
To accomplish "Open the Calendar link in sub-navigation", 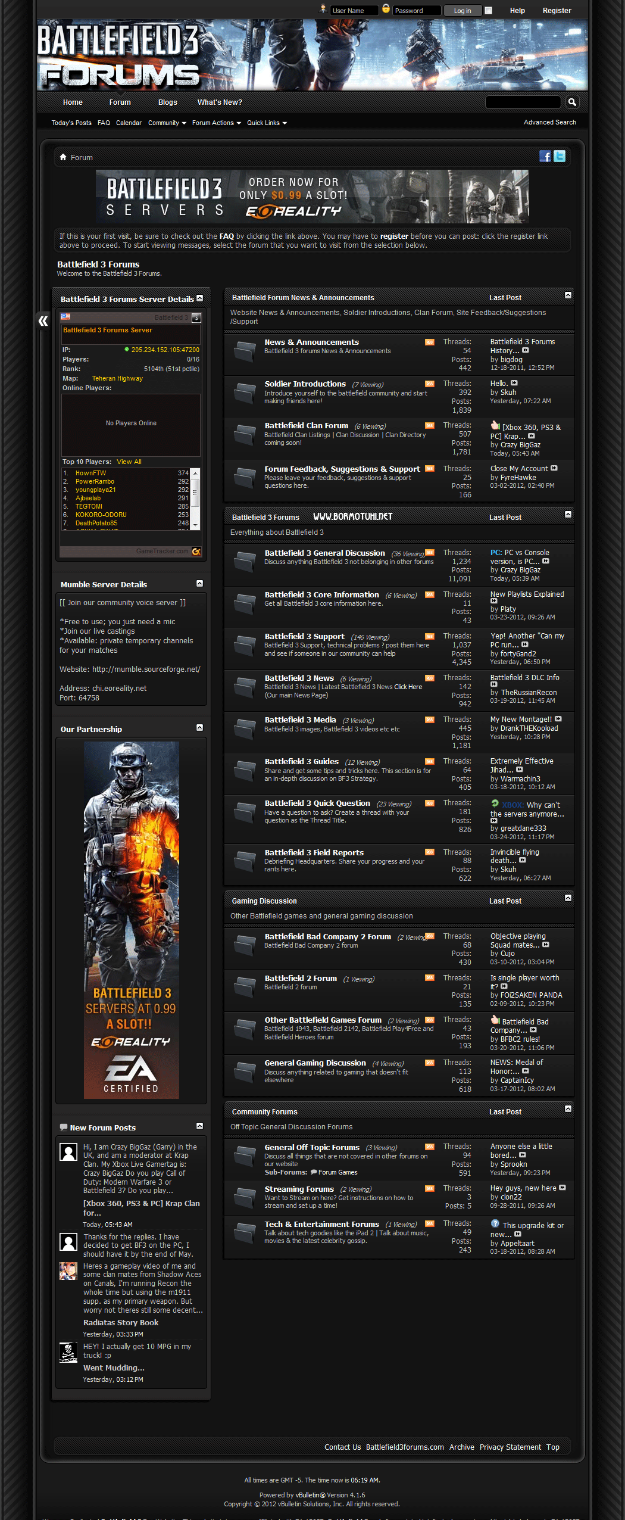I will (x=129, y=123).
